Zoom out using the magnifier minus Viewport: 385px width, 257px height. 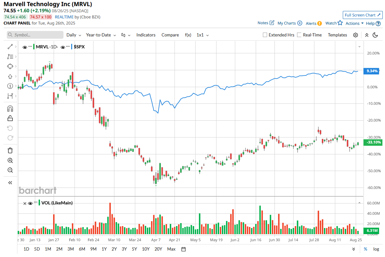pyautogui.click(x=10, y=170)
